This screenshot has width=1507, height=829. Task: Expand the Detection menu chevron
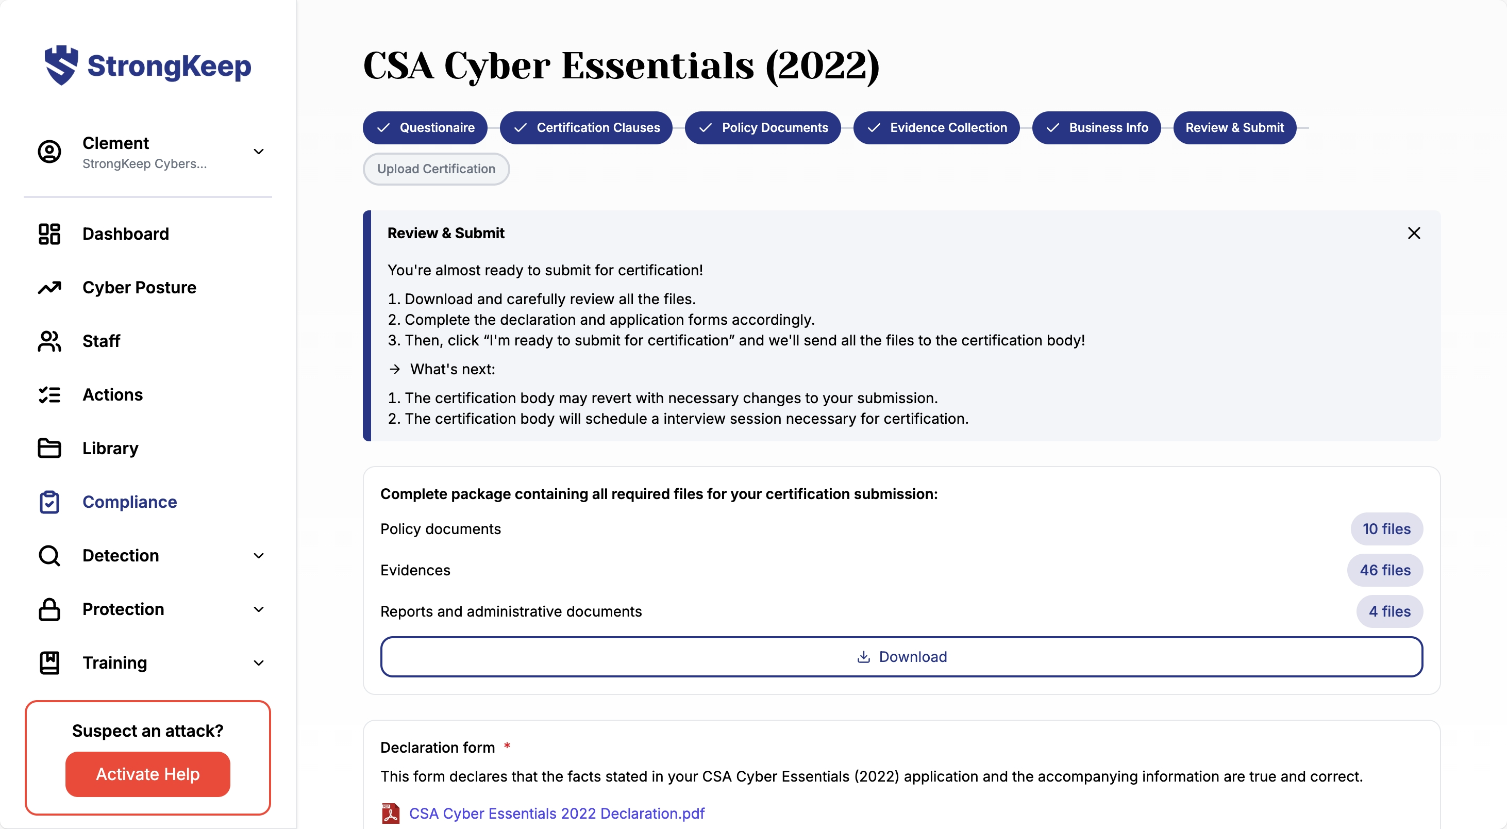coord(259,556)
